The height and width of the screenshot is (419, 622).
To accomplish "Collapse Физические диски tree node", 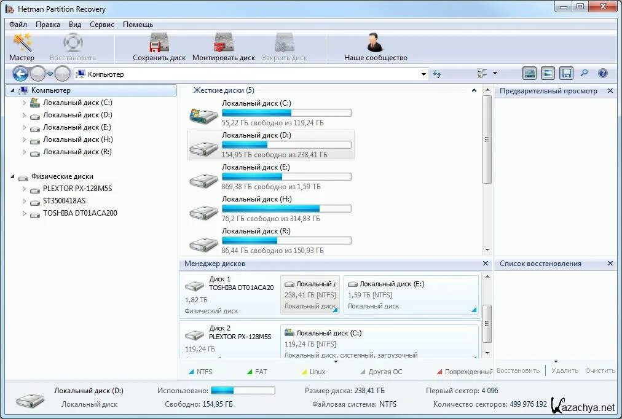I will (12, 176).
